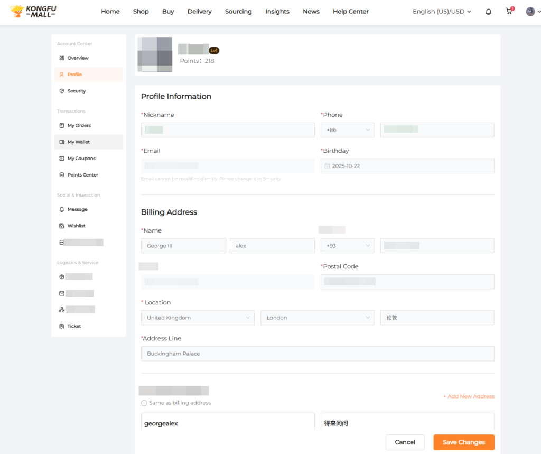Screen dimensions: 541x454
Task: Go to the Help Center menu item
Action: tap(351, 12)
